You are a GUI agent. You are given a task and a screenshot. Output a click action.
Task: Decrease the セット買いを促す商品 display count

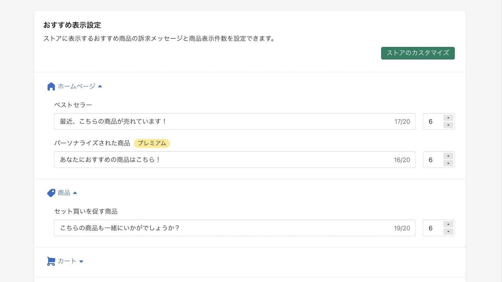[x=449, y=232]
